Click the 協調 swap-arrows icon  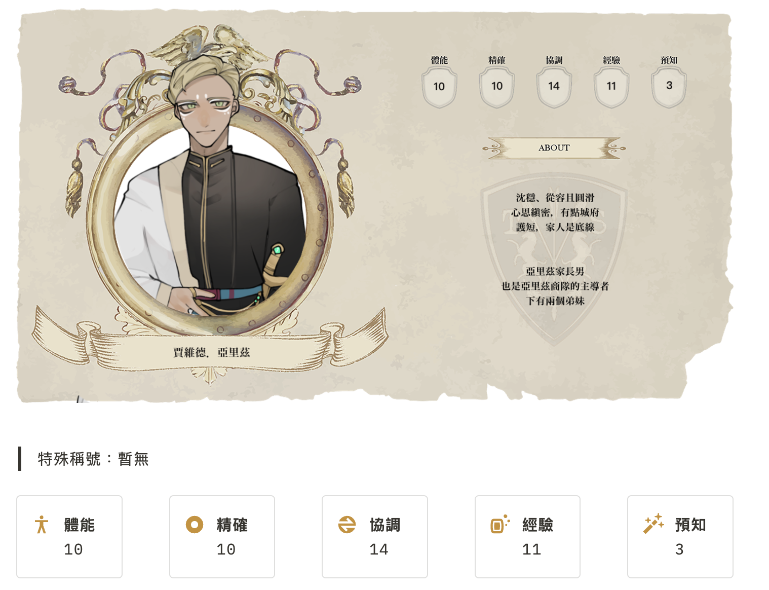[x=347, y=525]
